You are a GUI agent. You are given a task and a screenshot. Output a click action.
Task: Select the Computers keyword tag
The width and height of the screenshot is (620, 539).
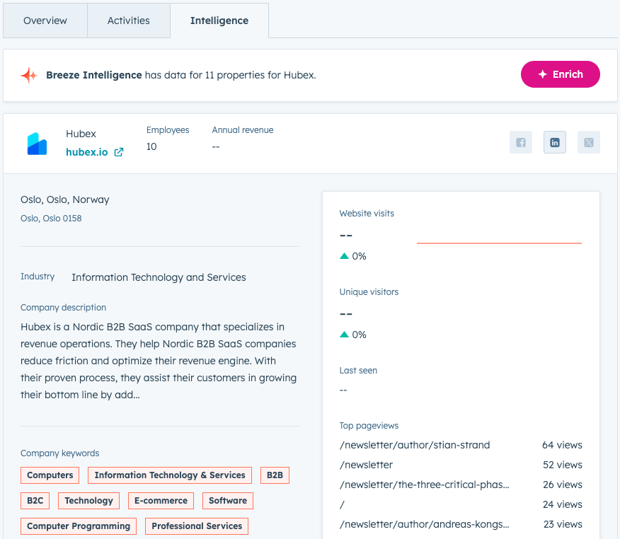(50, 475)
